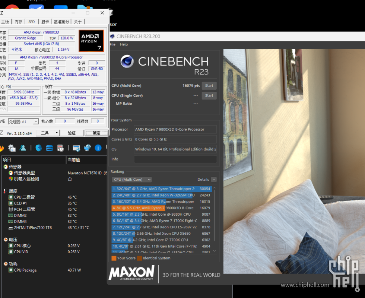This screenshot has width=365, height=298.
Task: Click the Cinebench sphere logo
Action: pyautogui.click(x=127, y=61)
